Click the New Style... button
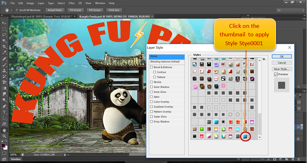Viewport: 307px width, 163px height. (x=282, y=69)
